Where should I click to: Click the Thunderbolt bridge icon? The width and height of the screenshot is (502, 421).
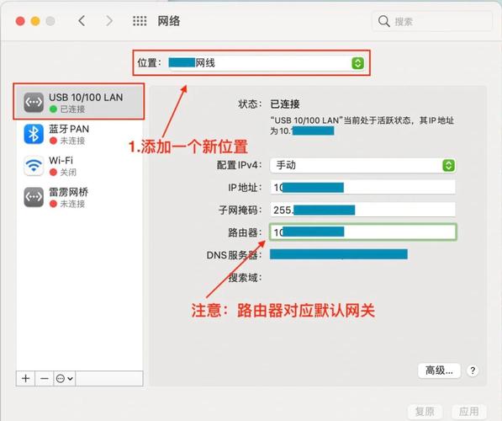coord(34,197)
